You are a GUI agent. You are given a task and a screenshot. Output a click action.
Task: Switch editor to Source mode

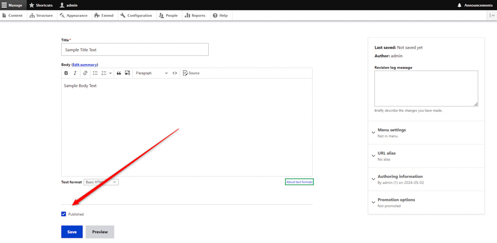[x=191, y=73]
